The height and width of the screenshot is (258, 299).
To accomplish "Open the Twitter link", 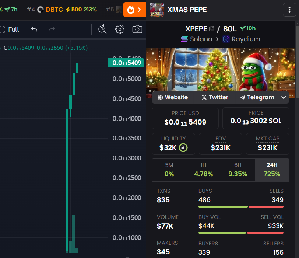I will point(215,97).
